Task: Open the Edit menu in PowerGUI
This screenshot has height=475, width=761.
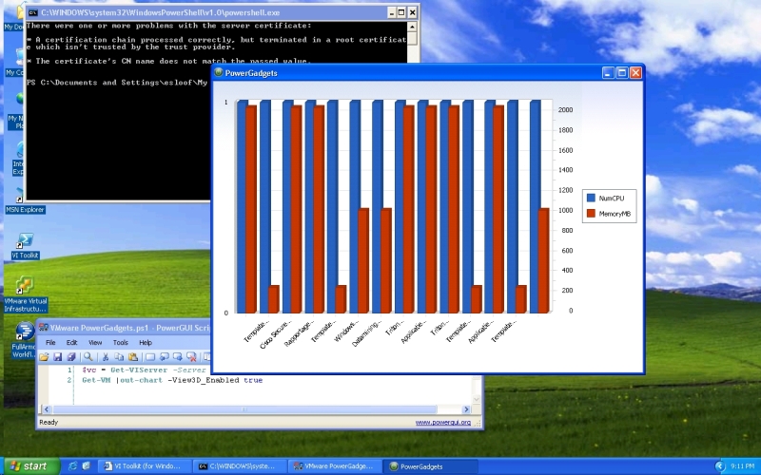Action: pos(72,342)
